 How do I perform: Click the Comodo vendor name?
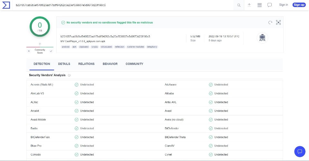[36, 155]
